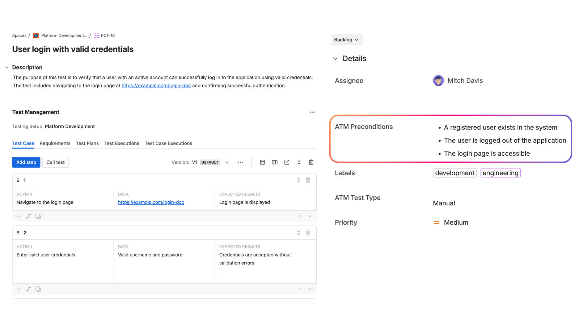Click the PDT-18 issue type icon
Screen dimensions: 579x326
pyautogui.click(x=97, y=35)
